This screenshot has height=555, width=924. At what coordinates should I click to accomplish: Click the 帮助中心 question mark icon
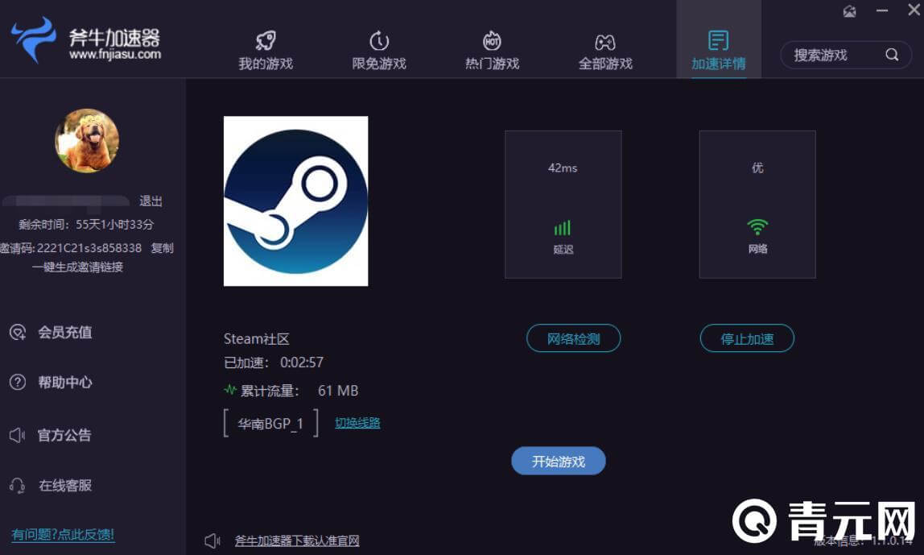pos(18,382)
